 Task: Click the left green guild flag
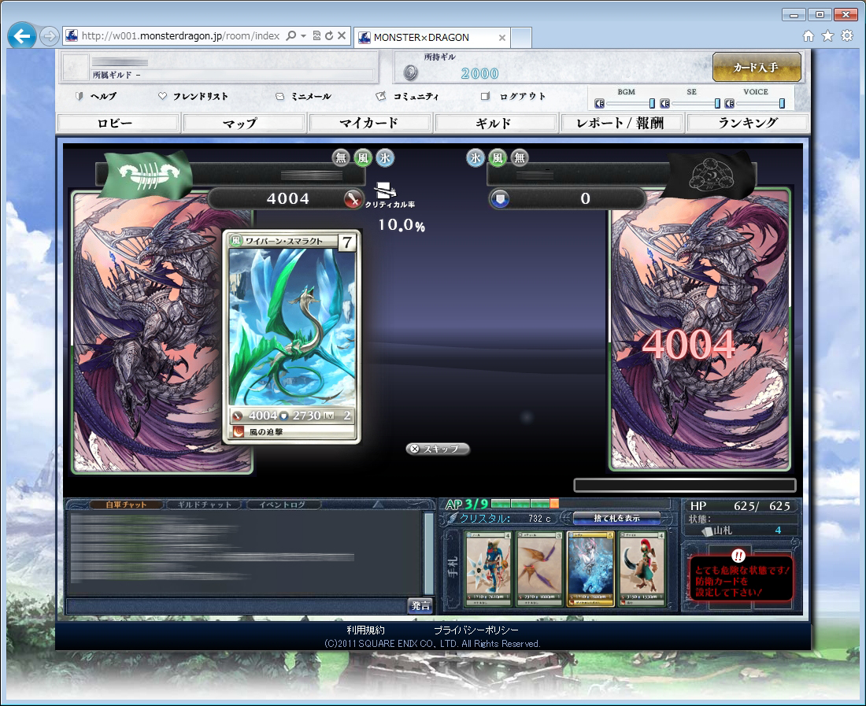[x=147, y=174]
